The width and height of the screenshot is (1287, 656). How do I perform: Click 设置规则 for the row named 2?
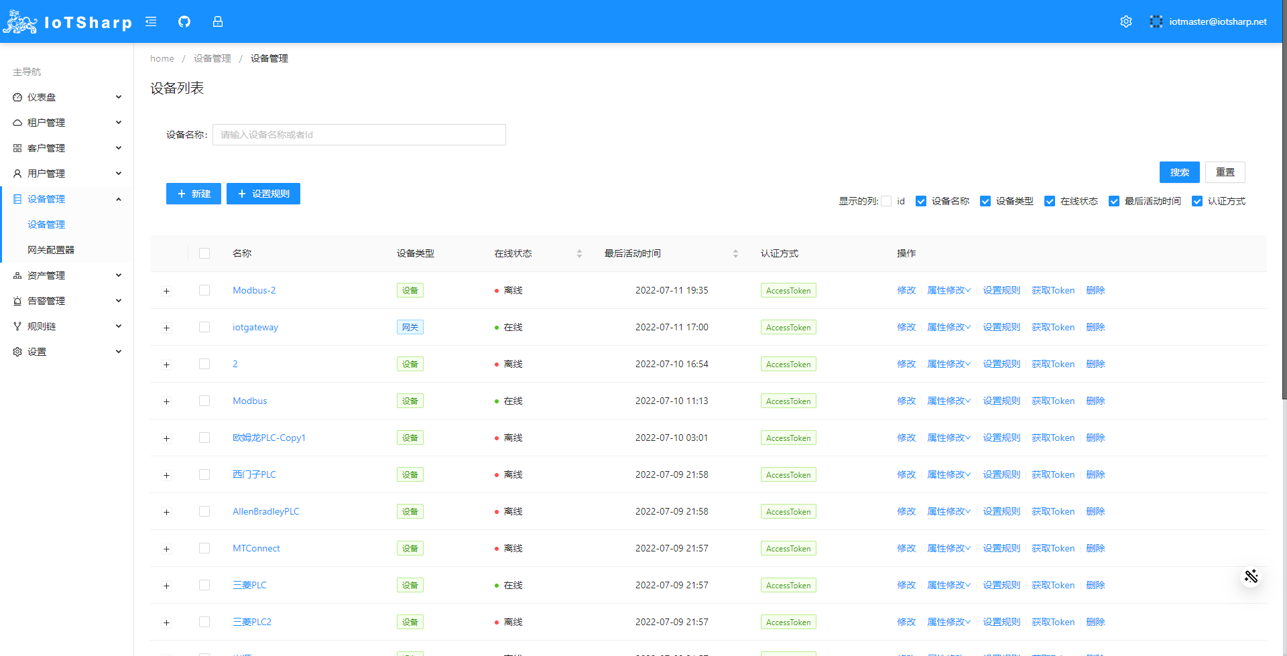(x=1001, y=364)
